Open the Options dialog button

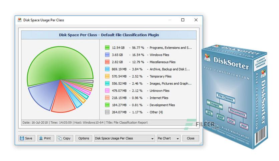(84, 138)
